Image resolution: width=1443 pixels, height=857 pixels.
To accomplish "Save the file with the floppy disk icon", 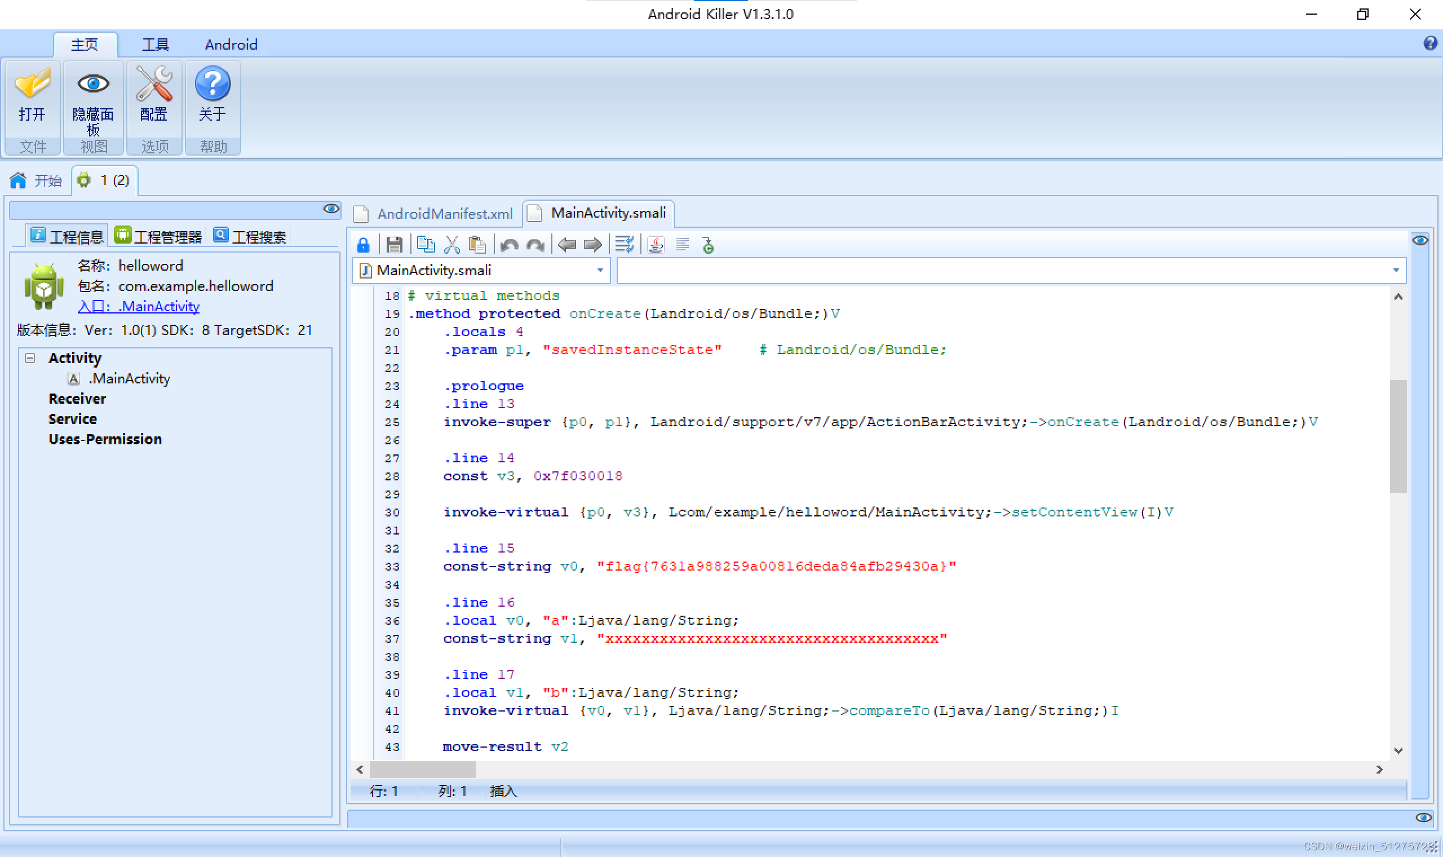I will tap(394, 245).
